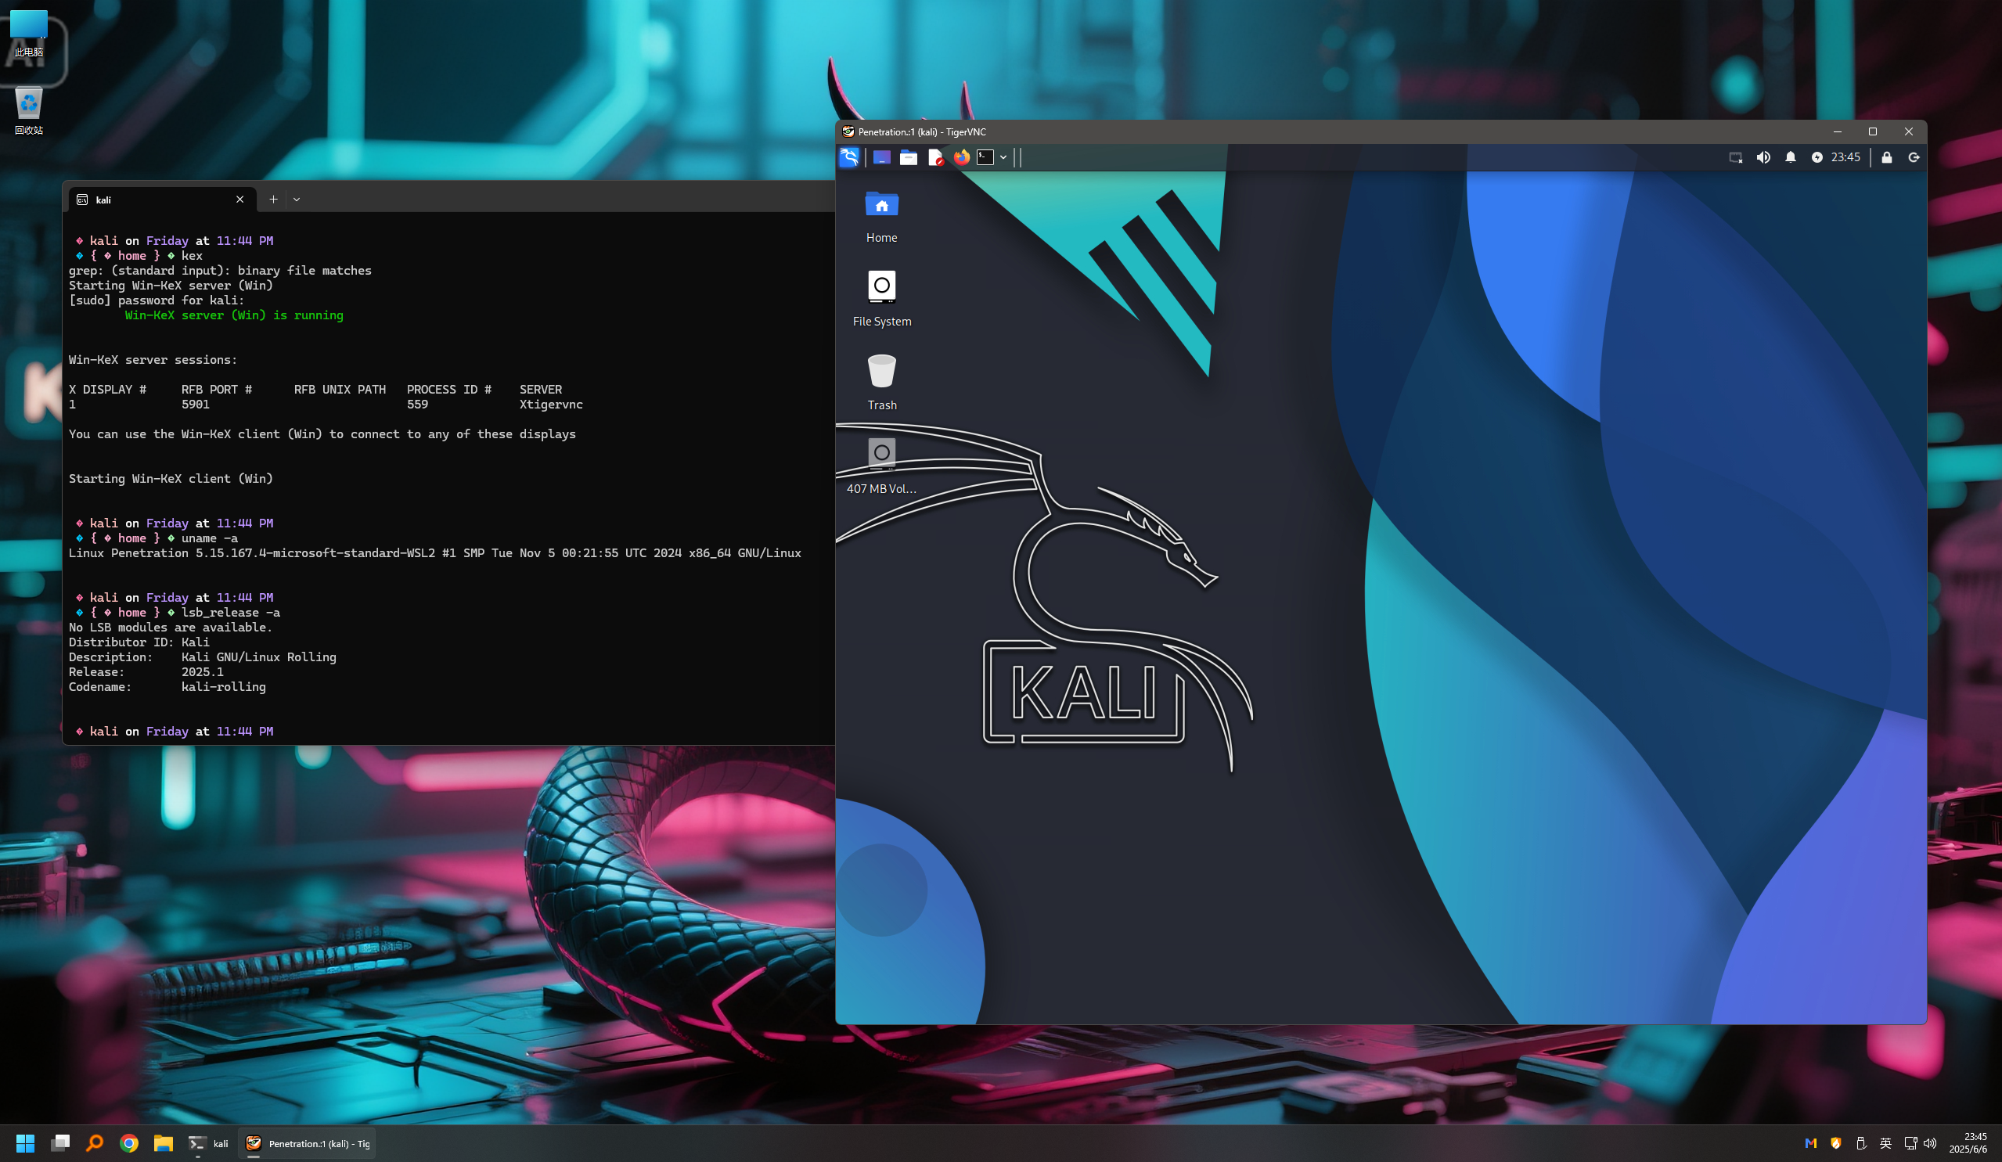Image resolution: width=2002 pixels, height=1162 pixels.
Task: Select the File System desktop icon
Action: click(882, 299)
